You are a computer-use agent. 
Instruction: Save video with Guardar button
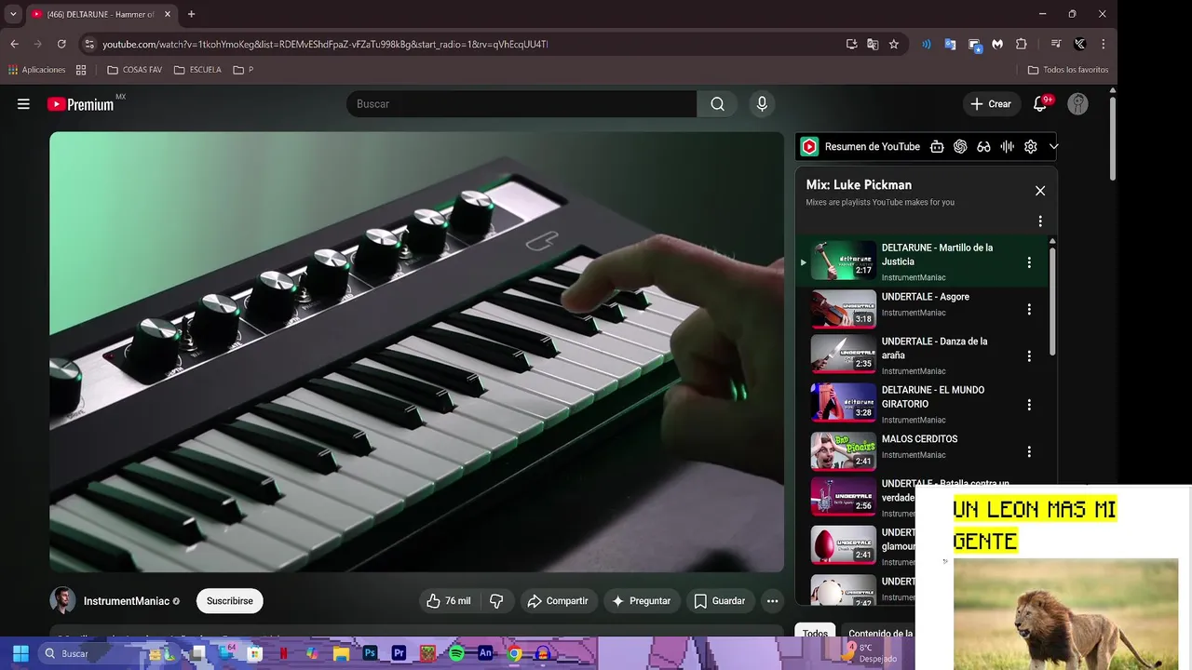coord(720,601)
